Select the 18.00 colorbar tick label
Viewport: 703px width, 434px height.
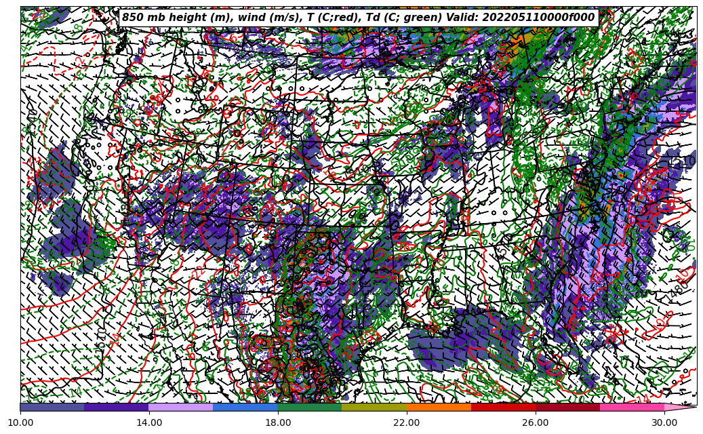[278, 422]
